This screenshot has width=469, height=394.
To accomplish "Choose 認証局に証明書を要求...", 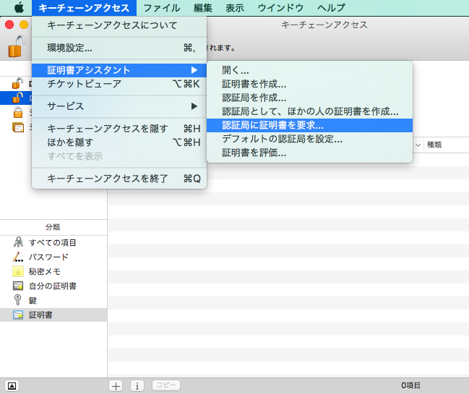I will pos(309,125).
